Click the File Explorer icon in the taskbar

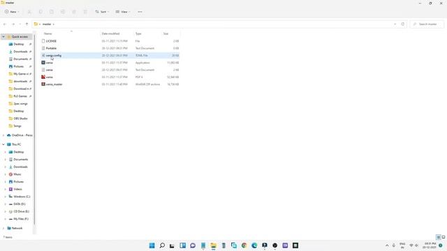[x=213, y=245]
